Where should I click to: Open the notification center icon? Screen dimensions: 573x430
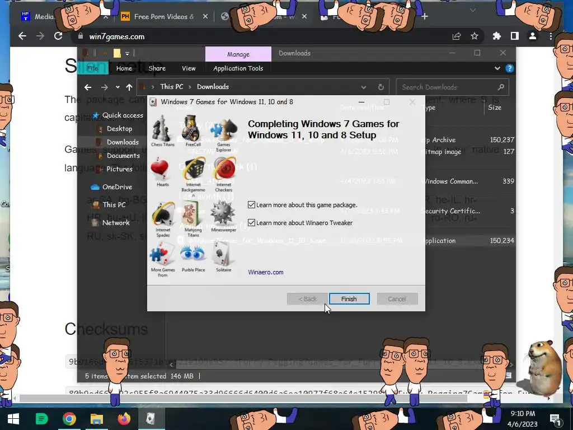pyautogui.click(x=555, y=419)
